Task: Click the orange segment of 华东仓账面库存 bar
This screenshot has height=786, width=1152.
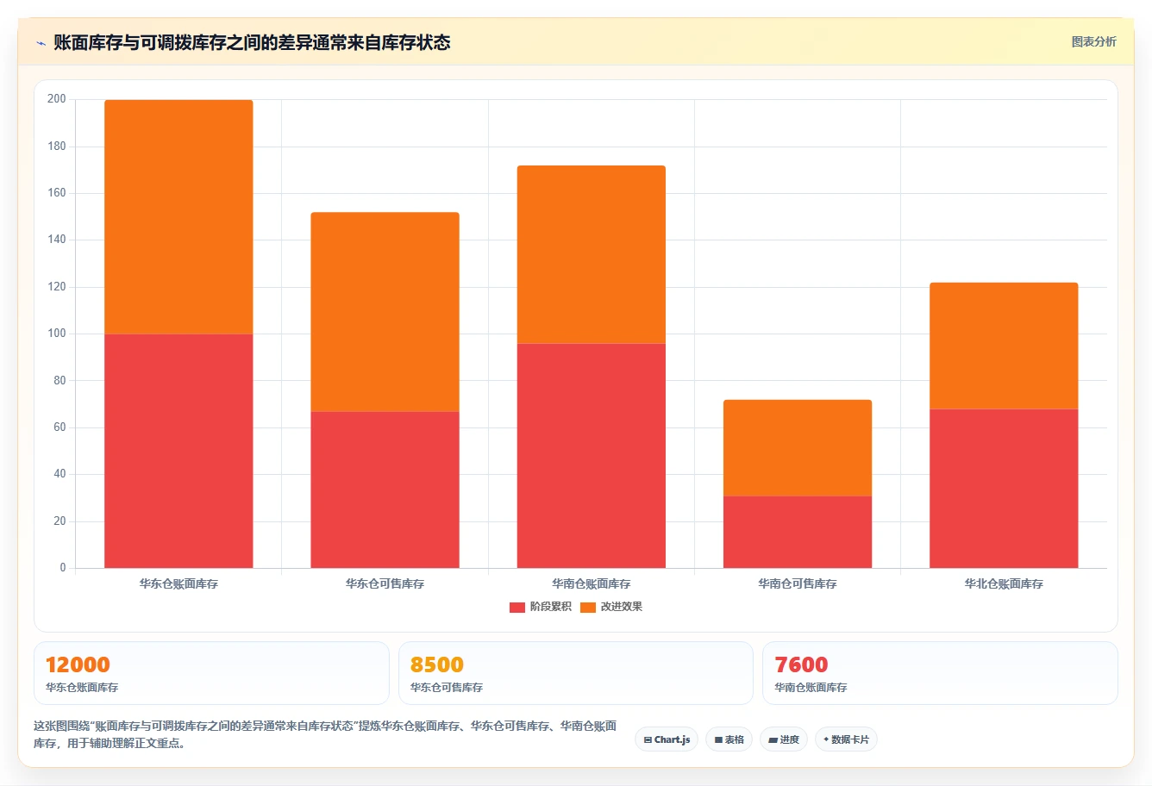Action: point(178,217)
